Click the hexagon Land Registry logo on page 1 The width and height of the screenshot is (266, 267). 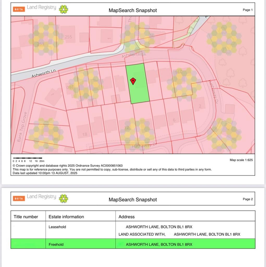(64, 9)
